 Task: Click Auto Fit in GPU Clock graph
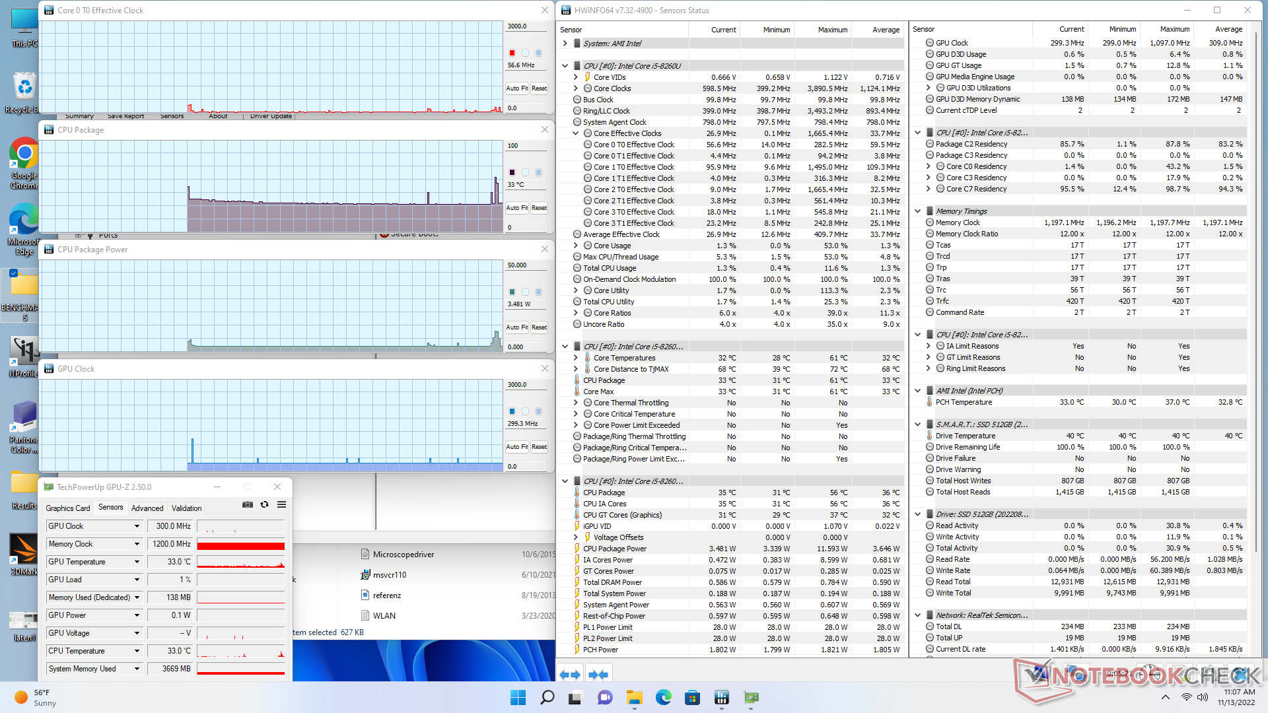coord(517,447)
